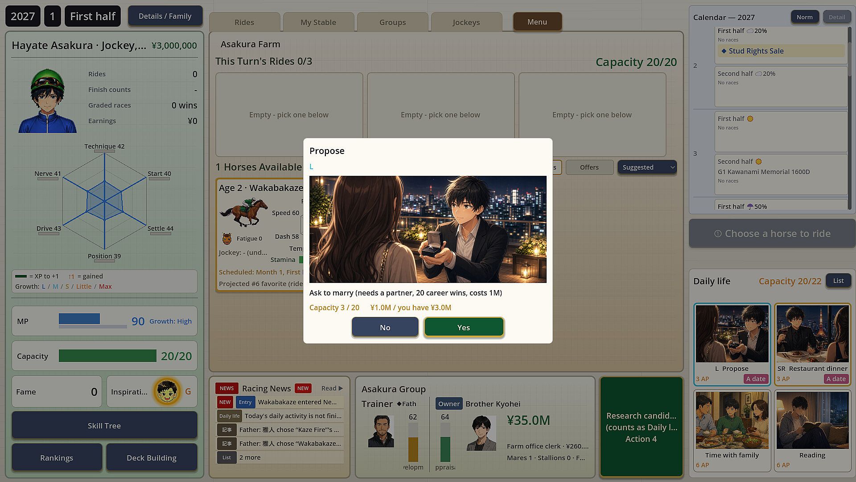The image size is (856, 482).
Task: Open G1 Kawanami Memorial 1600D race
Action: click(764, 172)
